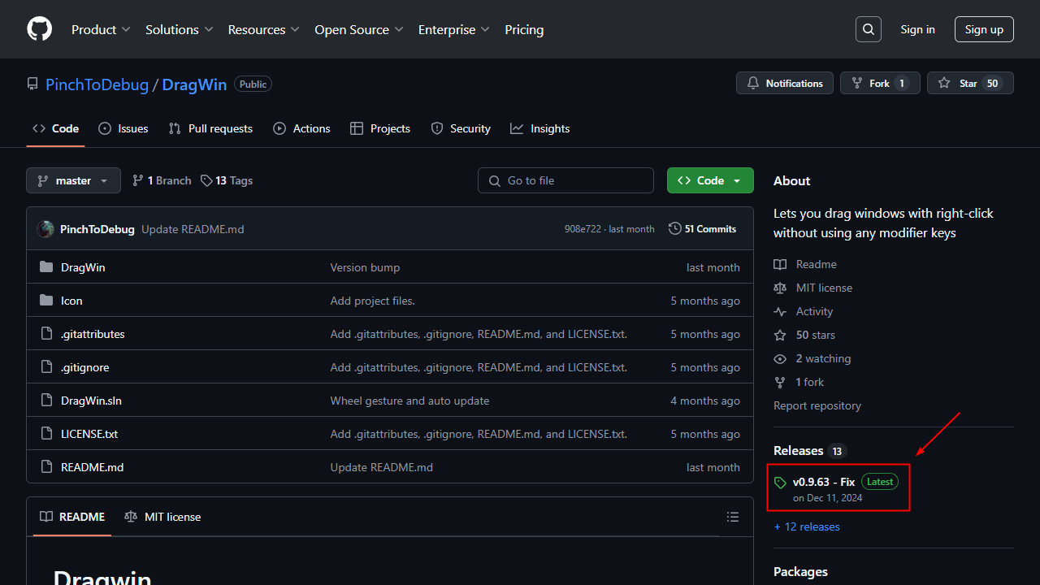This screenshot has height=585, width=1040.
Task: Click the Icon folder's folder icon
Action: pos(46,300)
